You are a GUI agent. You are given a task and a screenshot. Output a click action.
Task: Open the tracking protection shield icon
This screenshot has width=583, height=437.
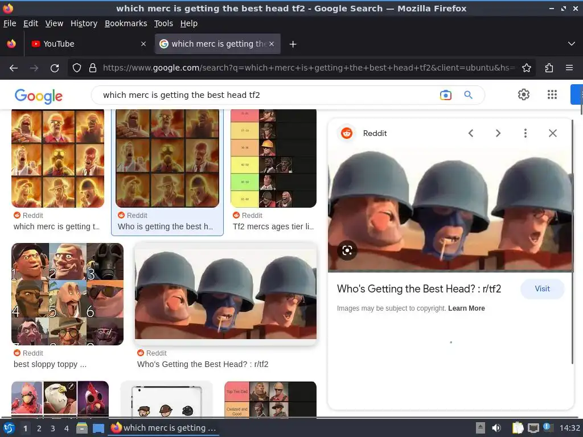point(77,68)
